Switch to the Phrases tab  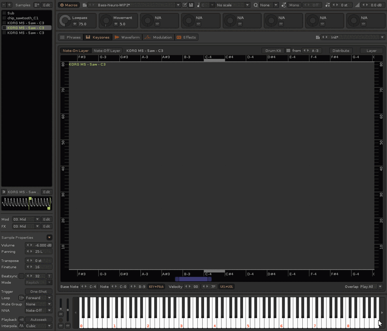(71, 37)
